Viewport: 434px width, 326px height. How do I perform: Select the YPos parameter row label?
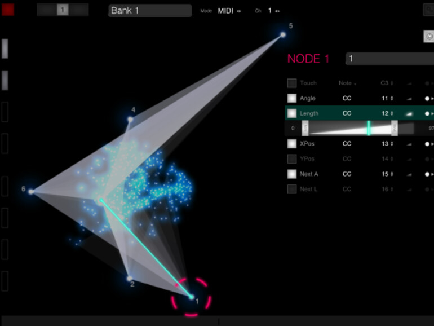point(307,158)
